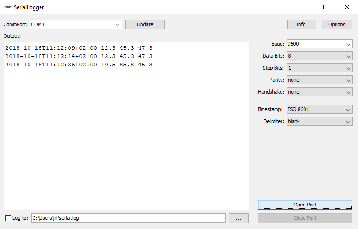The height and width of the screenshot is (229, 358).
Task: Open the Delimiter dropdown
Action: click(319, 121)
